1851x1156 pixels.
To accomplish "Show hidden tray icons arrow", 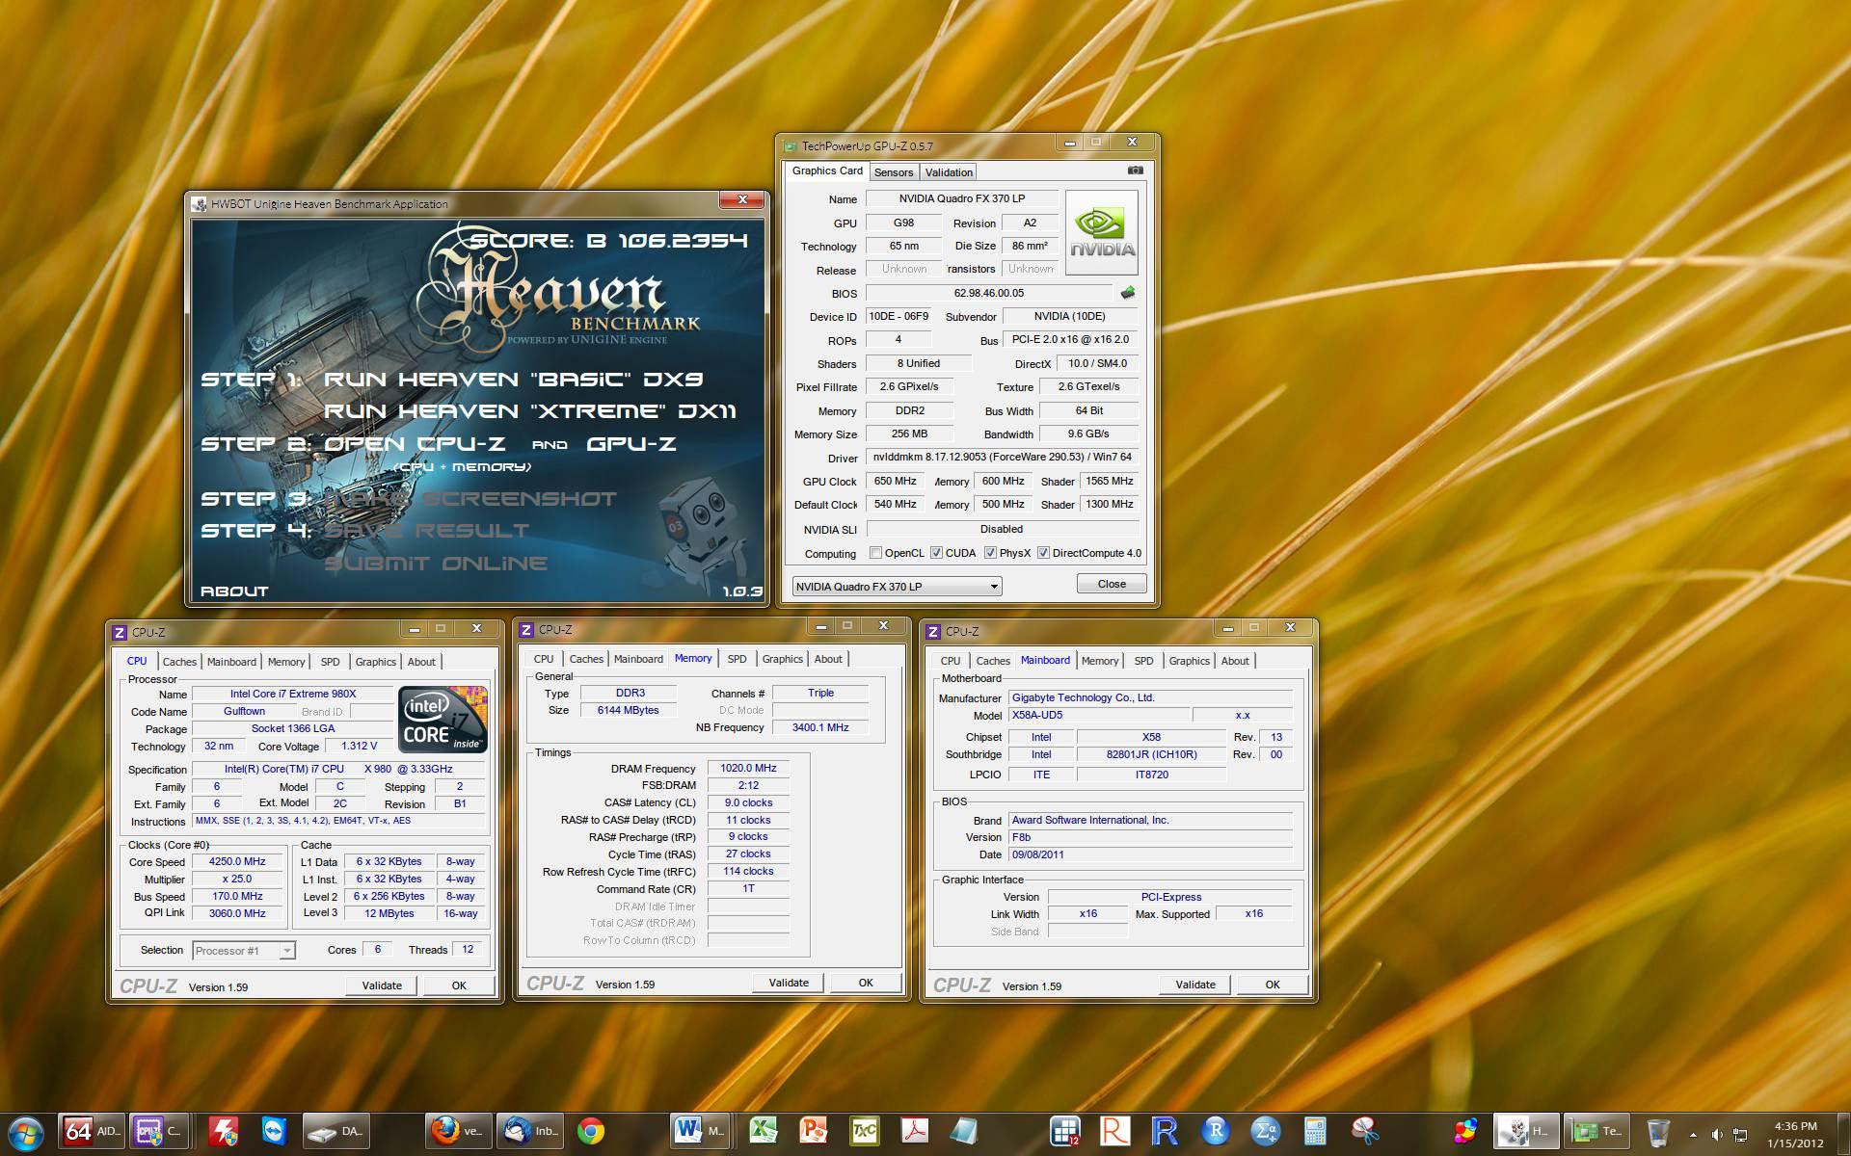I will 1694,1135.
